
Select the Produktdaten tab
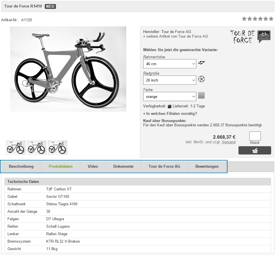[61, 166]
